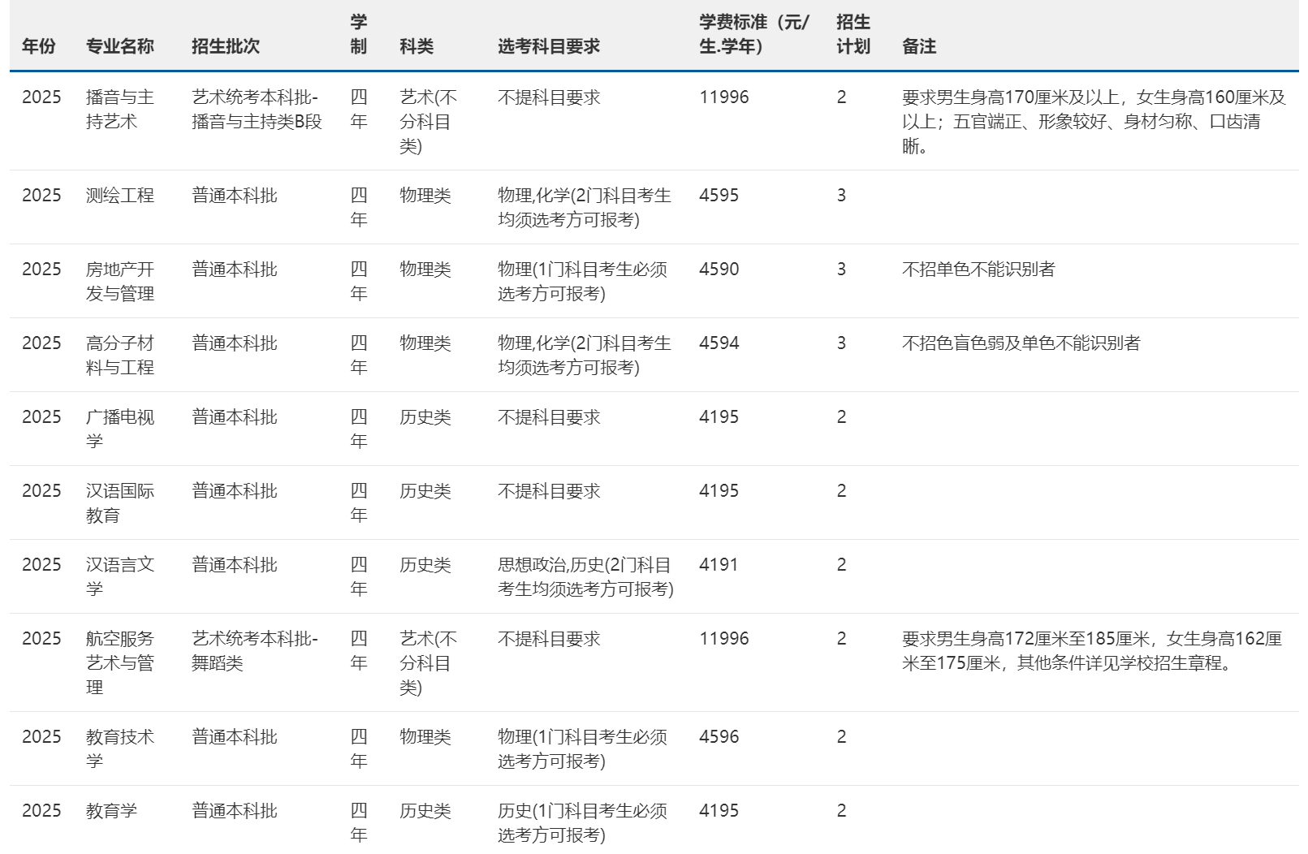Click the 不招色盲色弱及单色不能识别者 remark
The height and width of the screenshot is (854, 1308).
1020,343
